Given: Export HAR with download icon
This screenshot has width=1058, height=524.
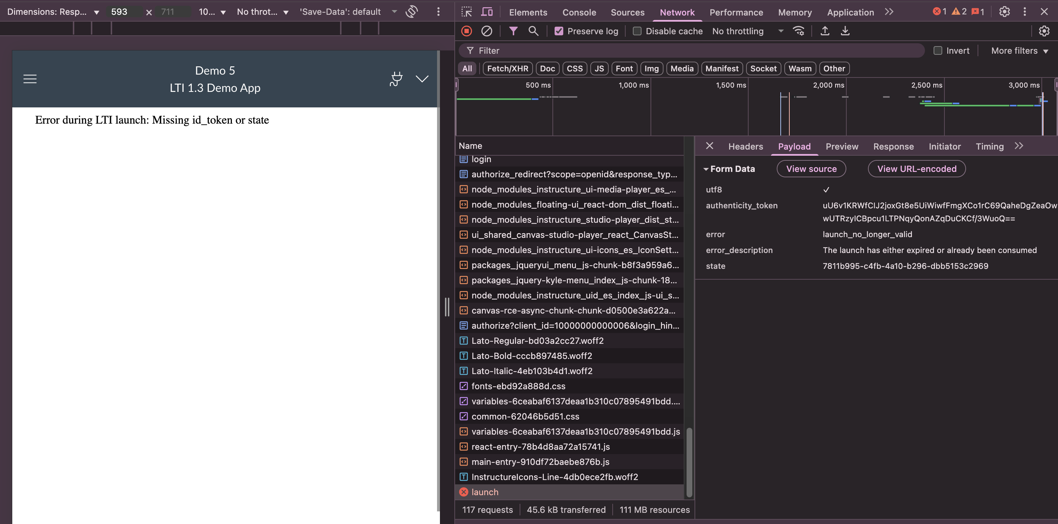Looking at the screenshot, I should coord(845,31).
